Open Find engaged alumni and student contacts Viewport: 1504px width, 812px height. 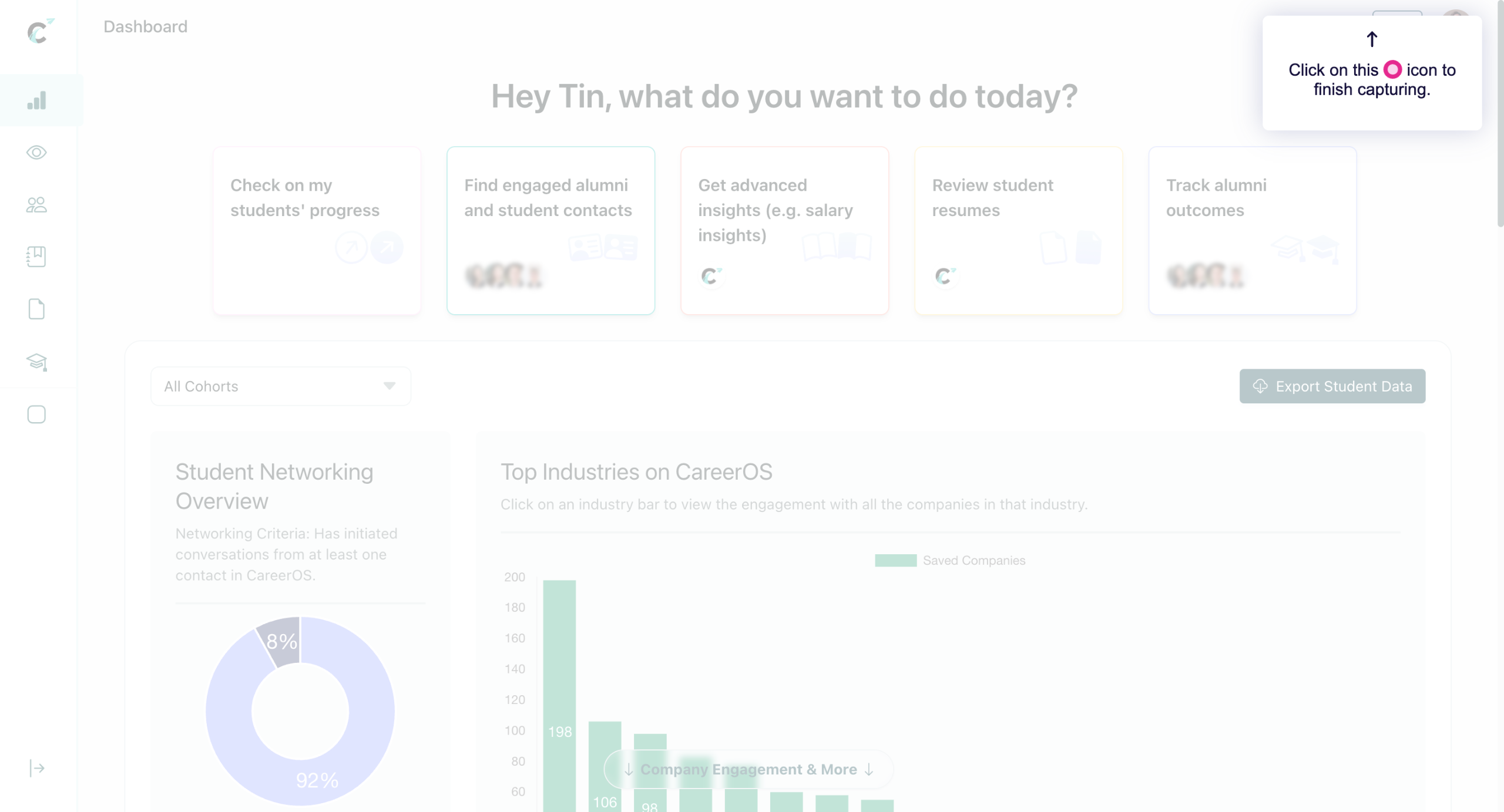pyautogui.click(x=550, y=231)
